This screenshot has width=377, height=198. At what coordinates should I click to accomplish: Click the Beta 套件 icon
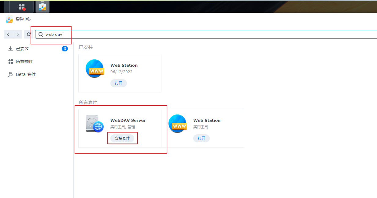11,74
